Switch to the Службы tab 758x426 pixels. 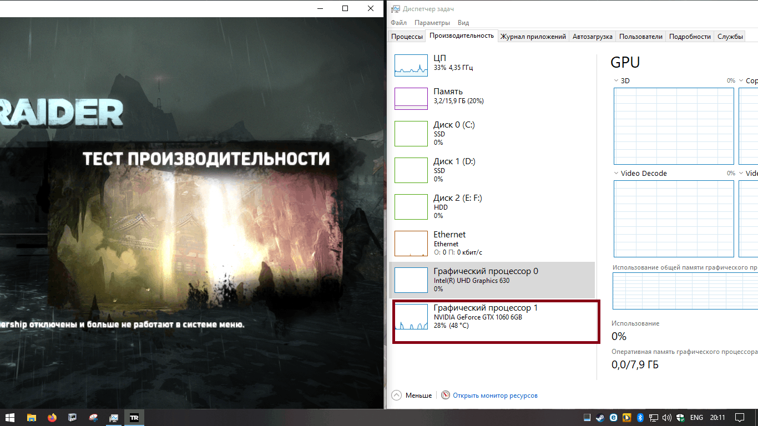pos(730,37)
